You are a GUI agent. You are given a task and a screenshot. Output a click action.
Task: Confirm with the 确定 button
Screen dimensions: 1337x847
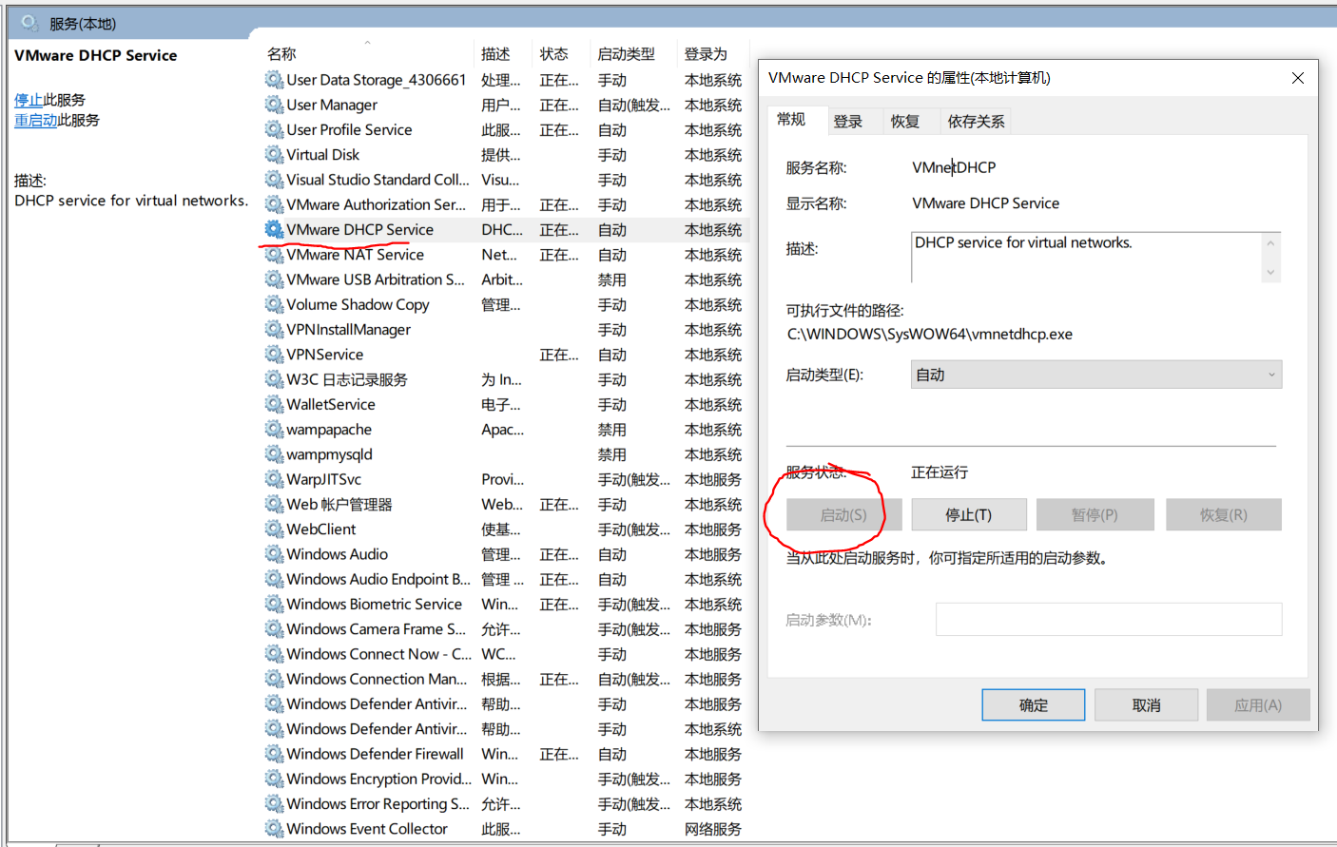coord(1034,705)
